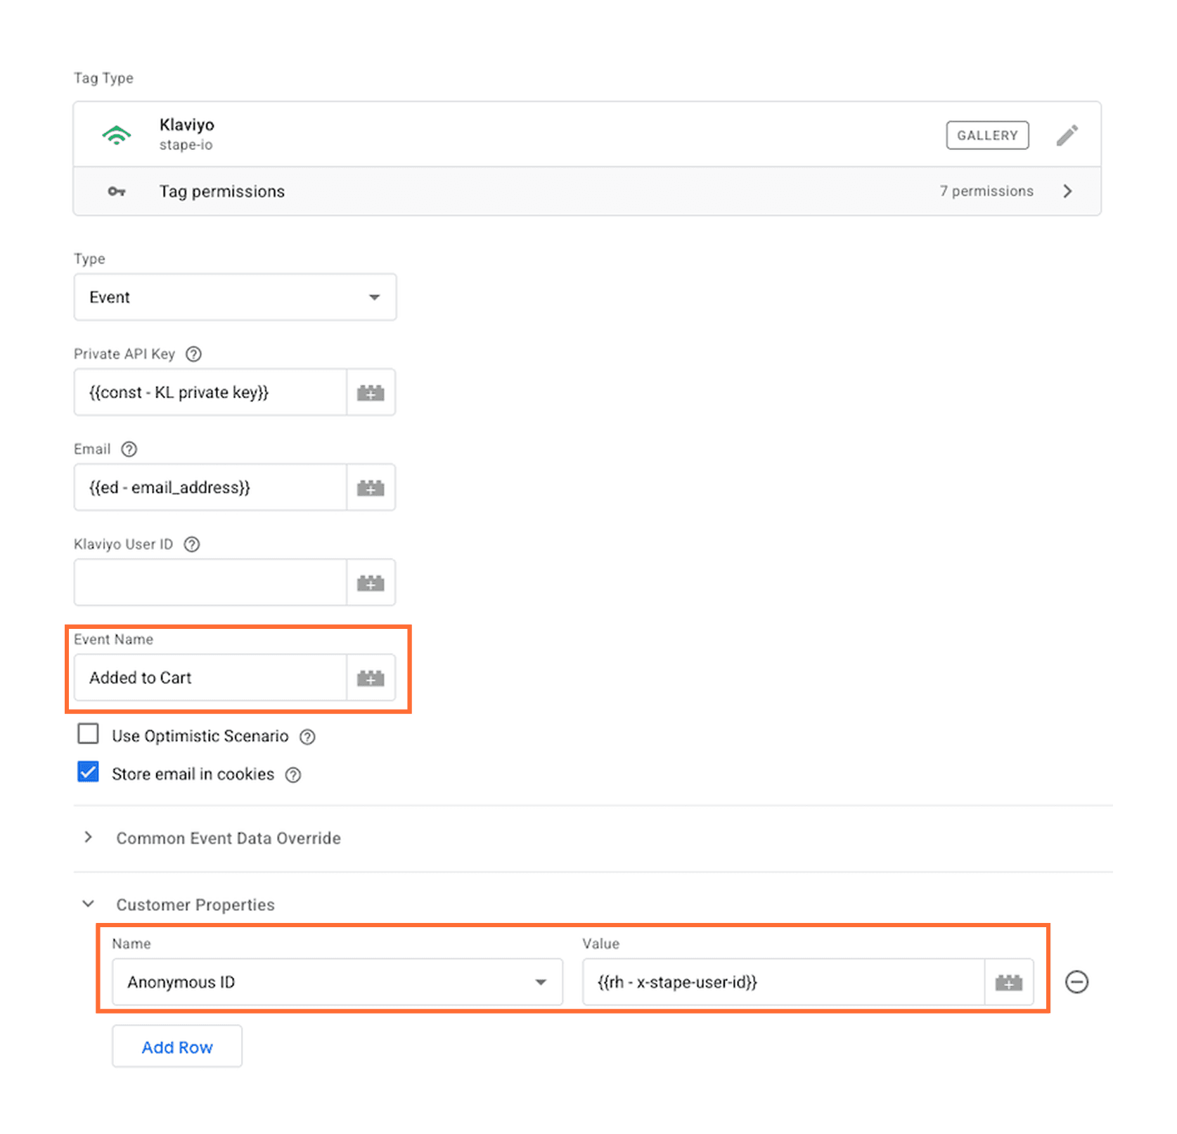Enable Use Optimistic Scenario
Image resolution: width=1177 pixels, height=1134 pixels.
coord(88,734)
